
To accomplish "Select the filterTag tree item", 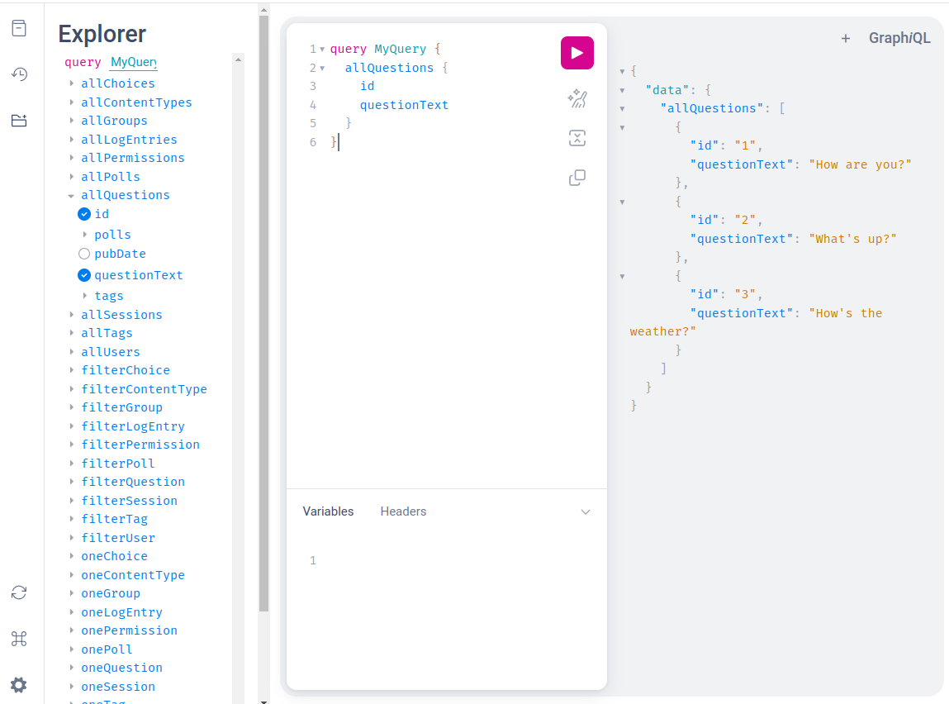I will pyautogui.click(x=114, y=519).
